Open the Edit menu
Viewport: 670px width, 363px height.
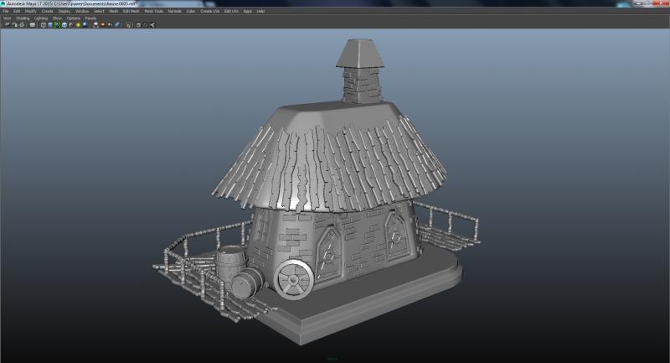coord(17,11)
